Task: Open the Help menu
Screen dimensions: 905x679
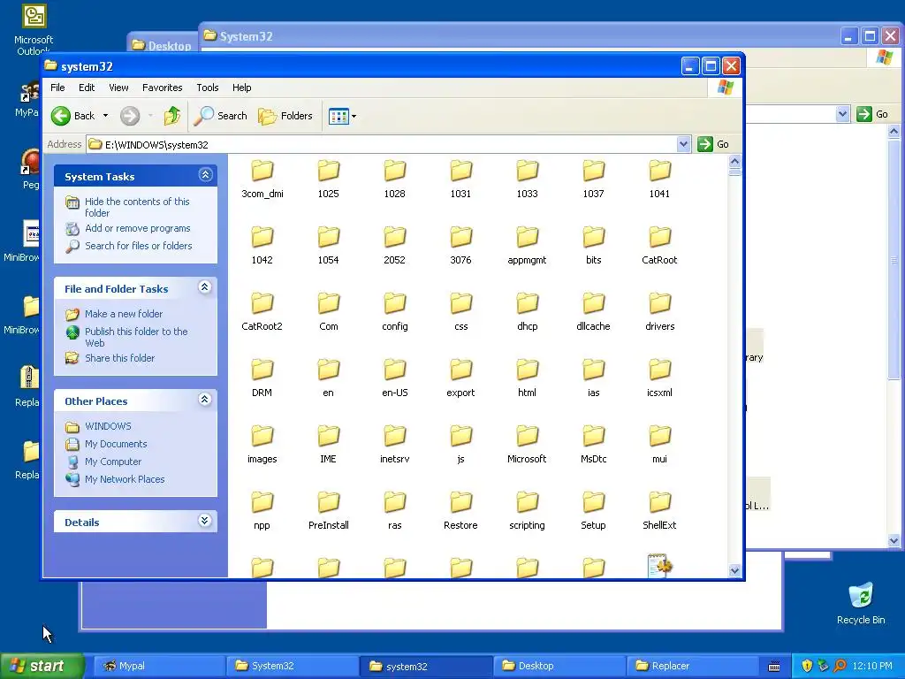Action: click(242, 88)
